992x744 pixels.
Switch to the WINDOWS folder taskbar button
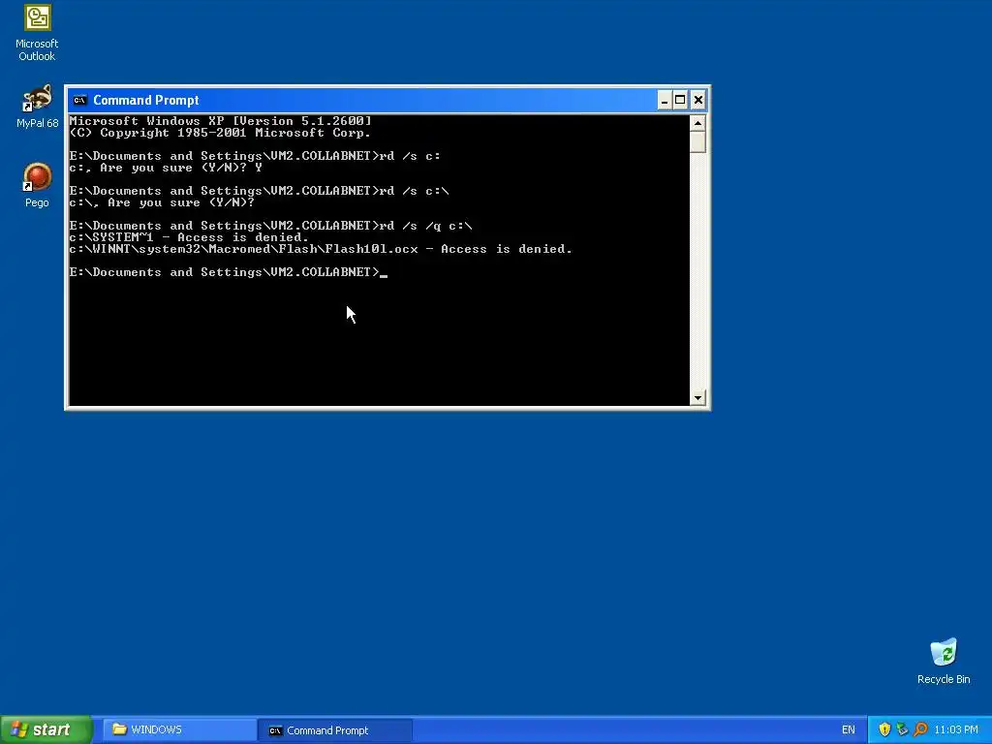tap(179, 729)
